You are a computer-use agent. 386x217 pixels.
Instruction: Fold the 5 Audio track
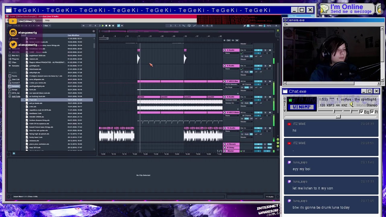225,50
